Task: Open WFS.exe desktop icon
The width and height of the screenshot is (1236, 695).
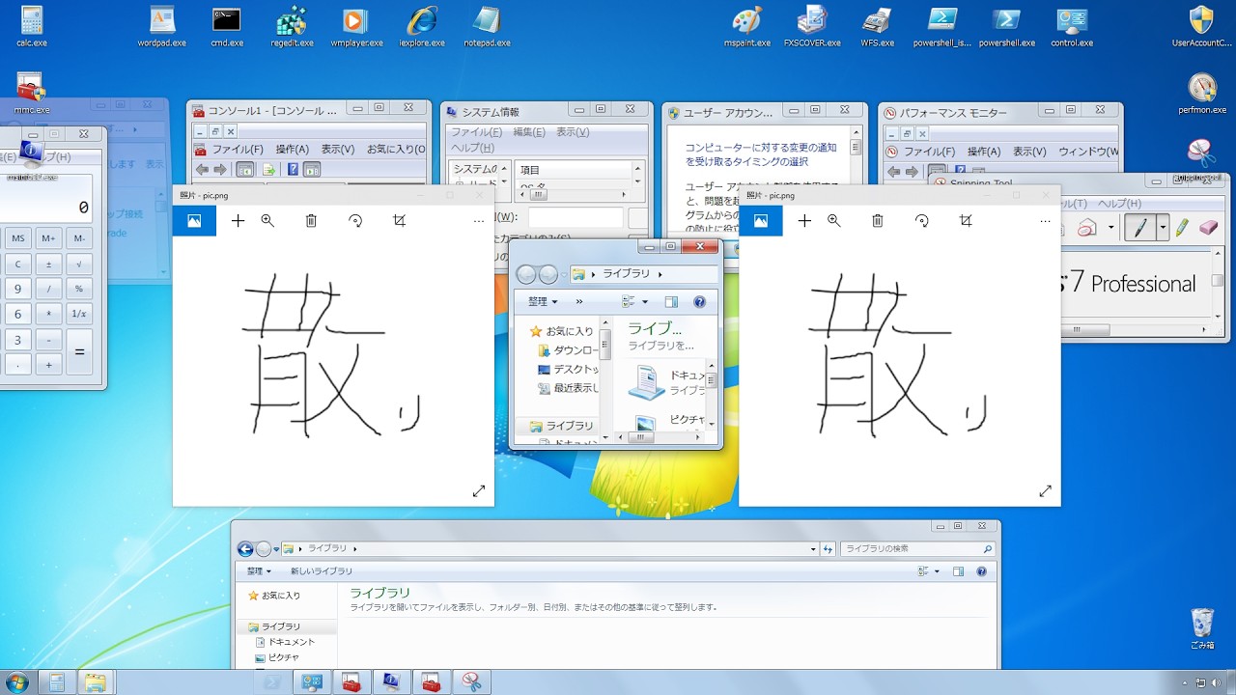Action: (x=877, y=26)
